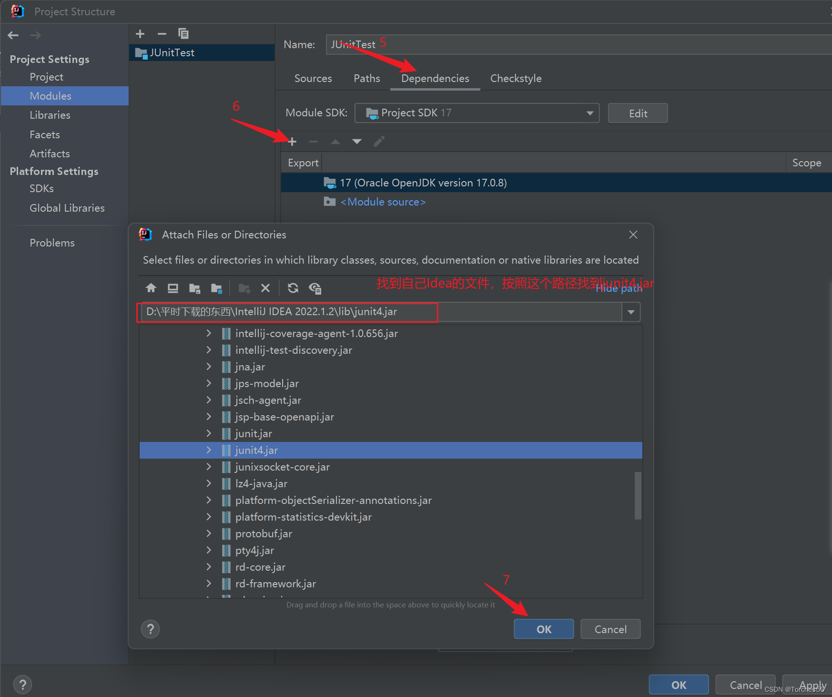Image resolution: width=832 pixels, height=697 pixels.
Task: Open path history dropdown arrow
Action: pos(631,312)
